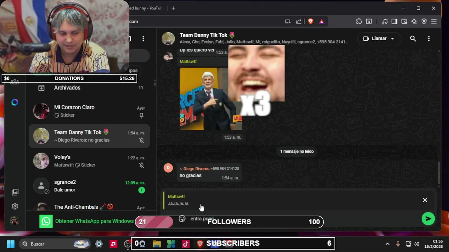Open the Media gallery icon in sidebar

[x=15, y=192]
